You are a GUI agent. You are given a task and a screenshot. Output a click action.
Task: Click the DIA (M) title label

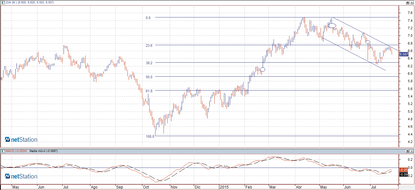click(13, 2)
